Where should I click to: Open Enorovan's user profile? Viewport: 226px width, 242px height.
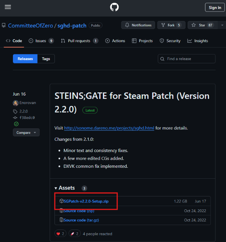coord(28,103)
